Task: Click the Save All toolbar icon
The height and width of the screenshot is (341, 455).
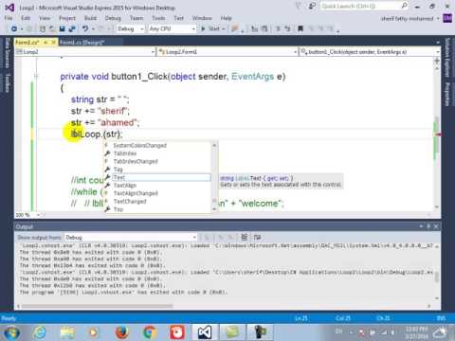Action: 72,28
